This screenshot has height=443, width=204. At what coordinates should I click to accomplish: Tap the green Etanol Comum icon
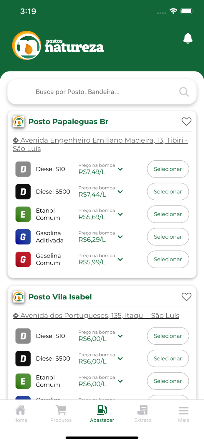[23, 214]
